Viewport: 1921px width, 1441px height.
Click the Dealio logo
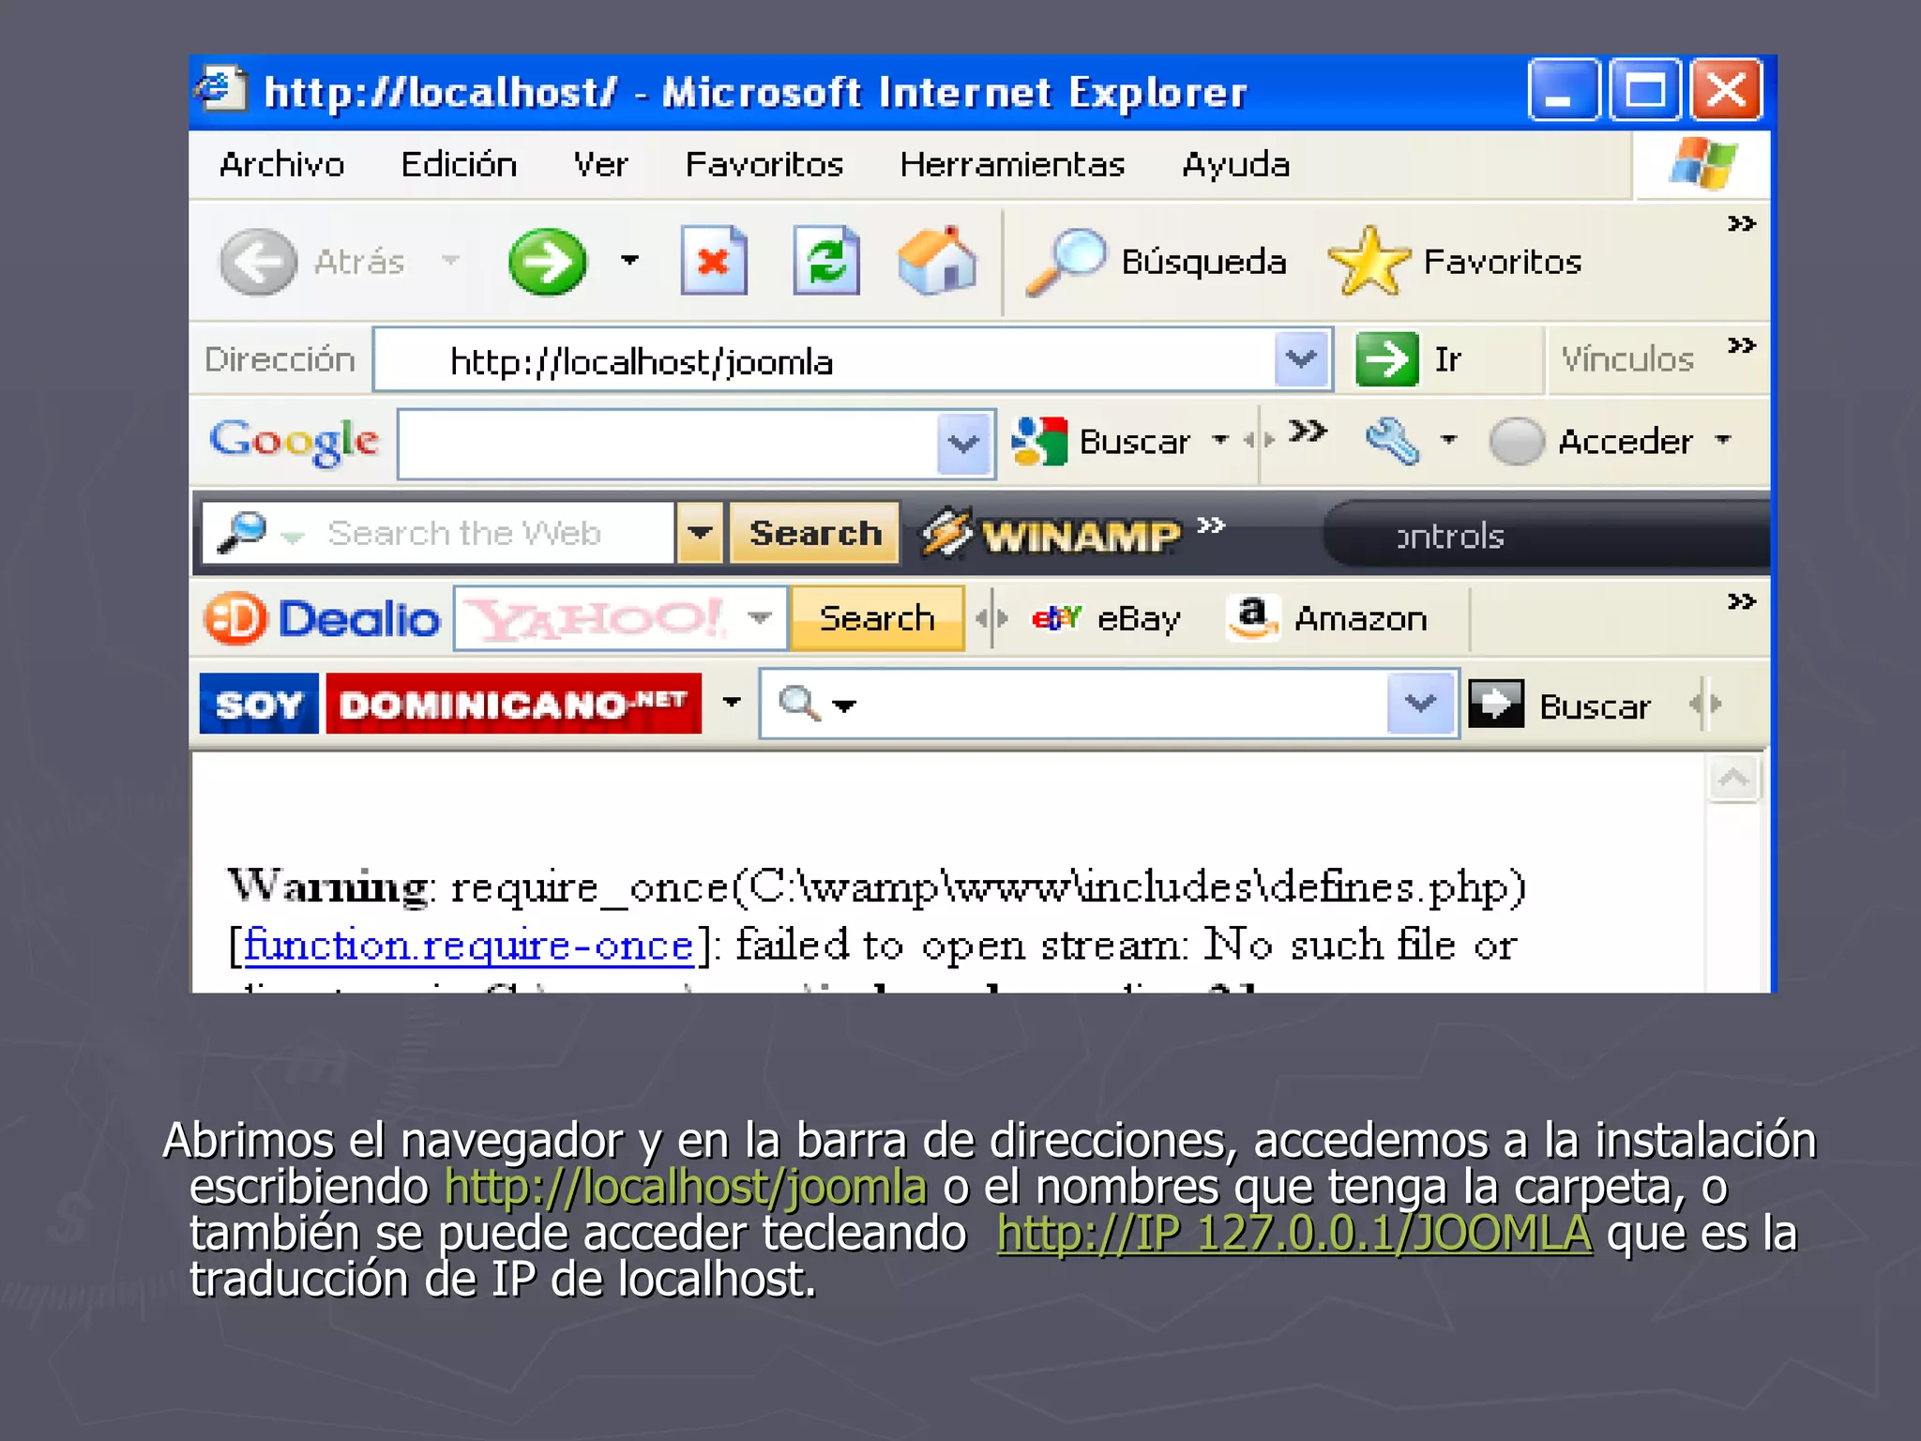tap(322, 619)
